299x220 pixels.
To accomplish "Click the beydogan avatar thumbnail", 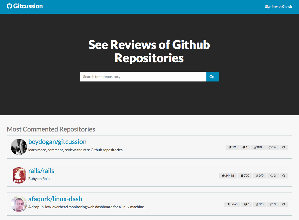I will pyautogui.click(x=19, y=147).
